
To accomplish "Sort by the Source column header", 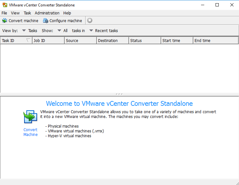I will (80, 40).
